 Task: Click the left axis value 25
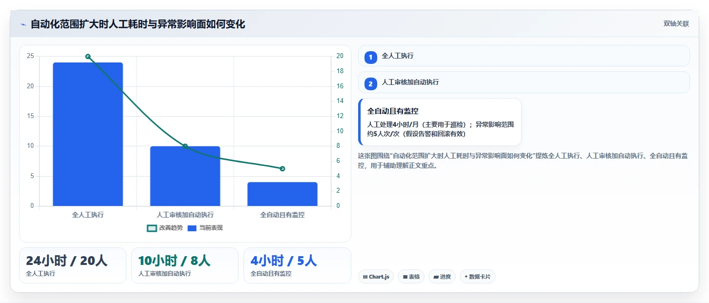point(30,56)
